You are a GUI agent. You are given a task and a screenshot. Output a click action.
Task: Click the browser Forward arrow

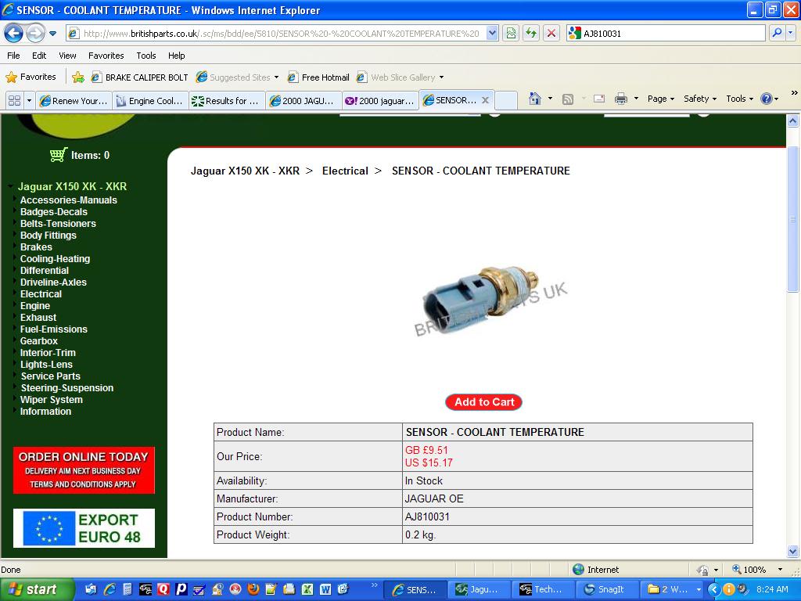coord(34,33)
